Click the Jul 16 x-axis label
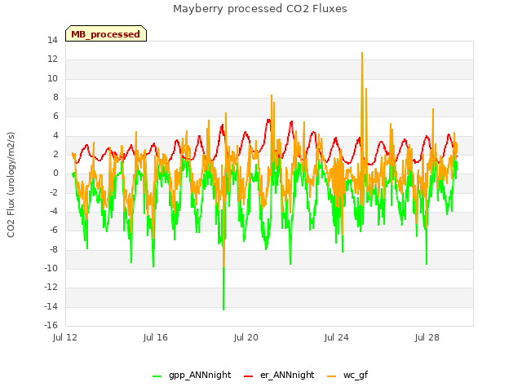 click(x=156, y=337)
